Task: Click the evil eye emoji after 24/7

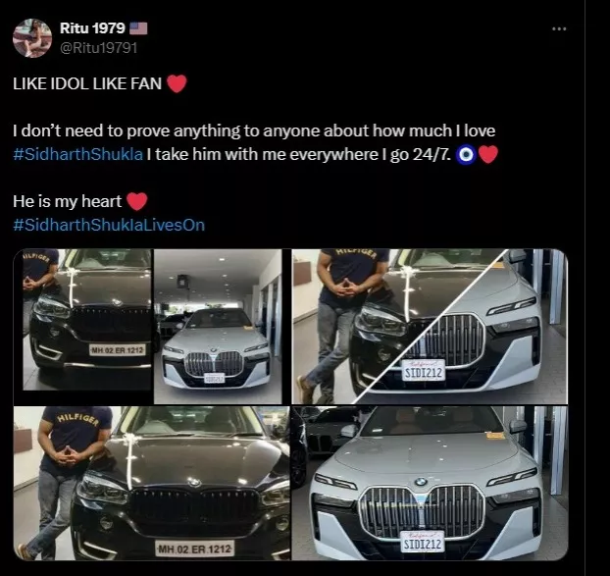Action: coord(468,155)
